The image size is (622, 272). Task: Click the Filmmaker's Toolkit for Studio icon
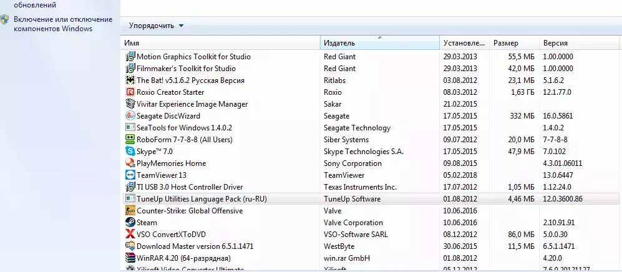pos(130,68)
